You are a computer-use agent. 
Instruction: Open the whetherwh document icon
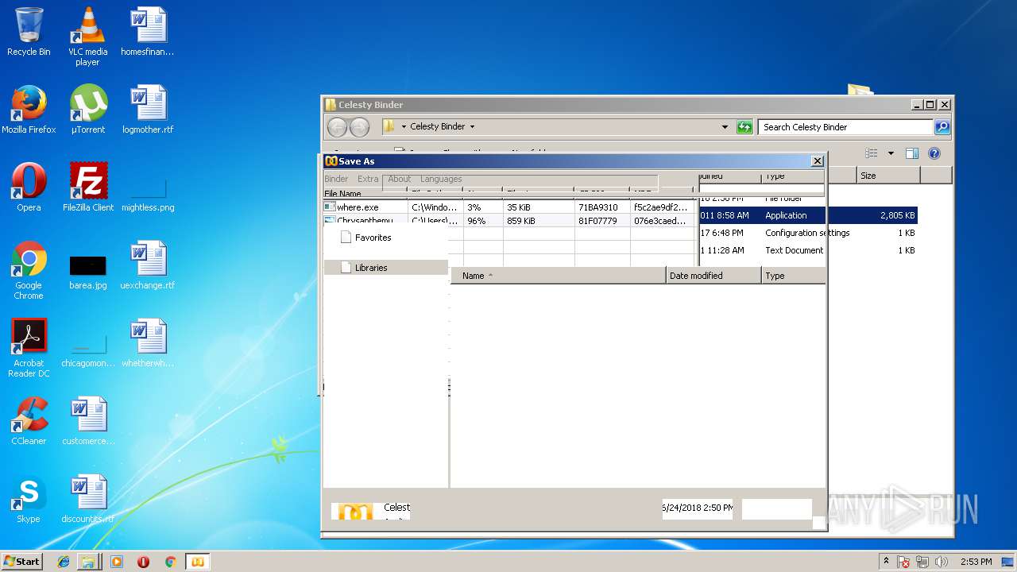[x=148, y=343]
